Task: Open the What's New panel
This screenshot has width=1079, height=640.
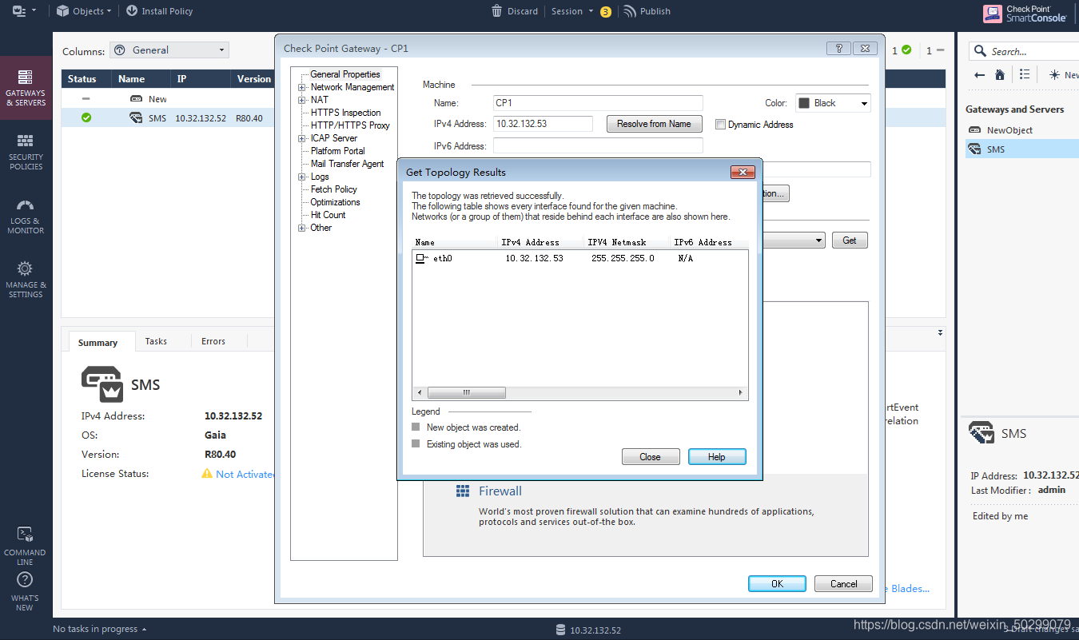Action: pos(25,591)
